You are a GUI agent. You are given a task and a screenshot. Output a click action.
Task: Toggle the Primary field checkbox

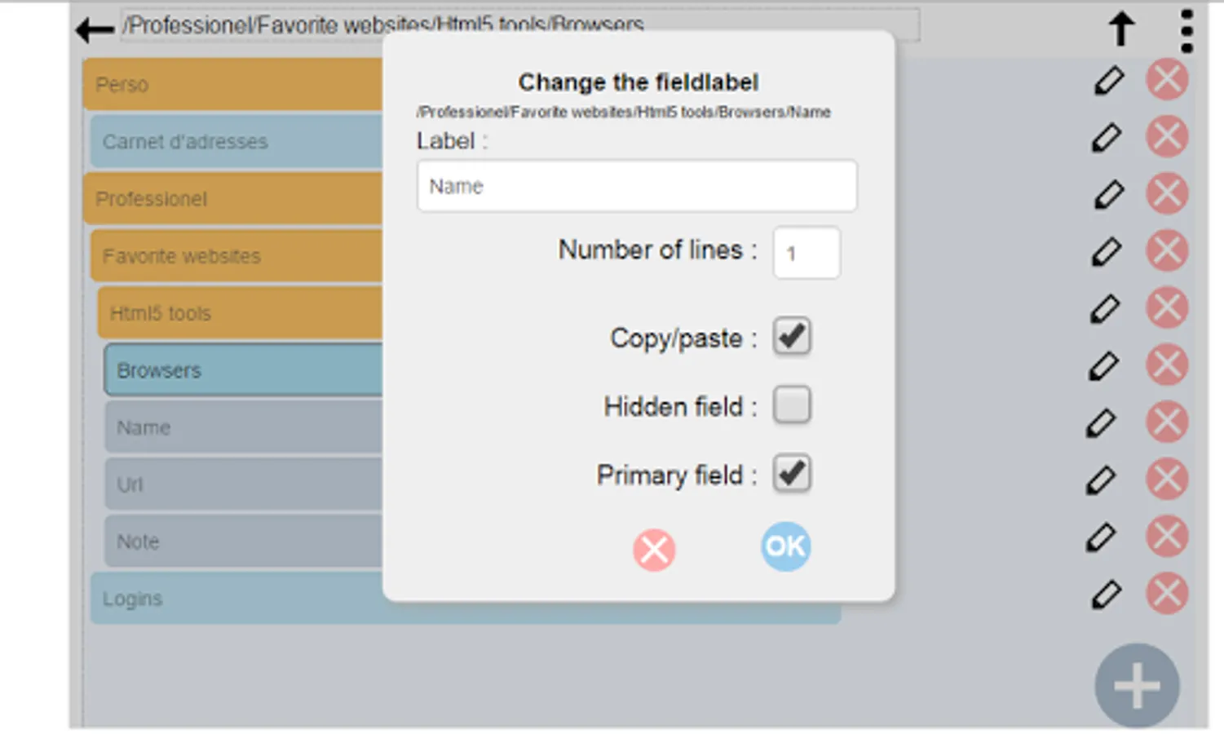(791, 473)
